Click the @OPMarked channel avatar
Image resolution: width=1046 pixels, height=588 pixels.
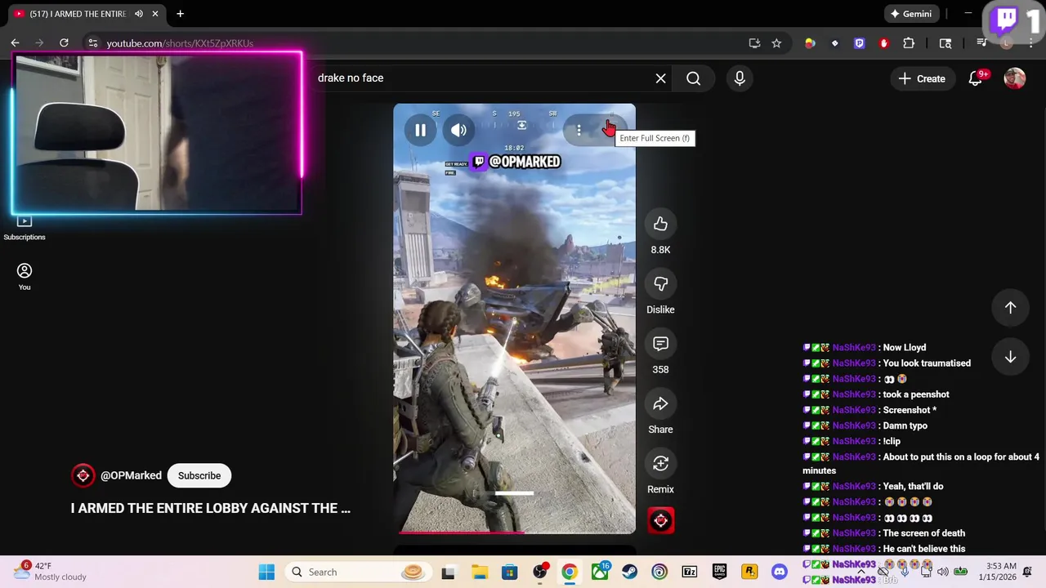pos(83,475)
